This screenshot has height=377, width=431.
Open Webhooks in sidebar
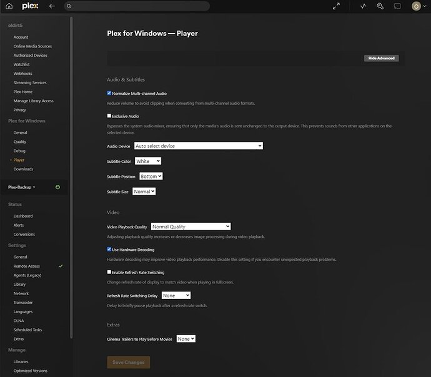coord(23,73)
